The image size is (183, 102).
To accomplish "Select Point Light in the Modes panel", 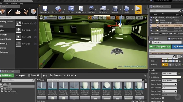I will 27,30.
